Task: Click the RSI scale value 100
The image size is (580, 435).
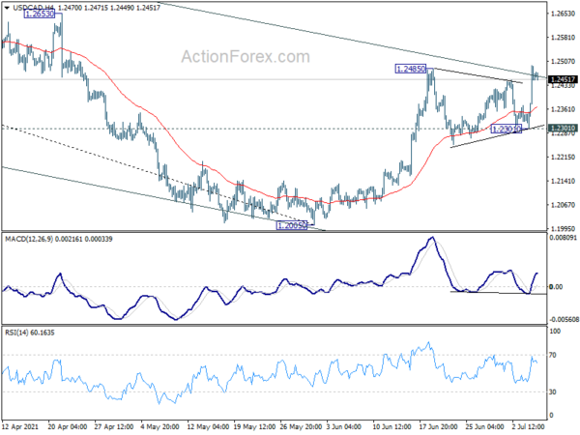Action: click(555, 332)
